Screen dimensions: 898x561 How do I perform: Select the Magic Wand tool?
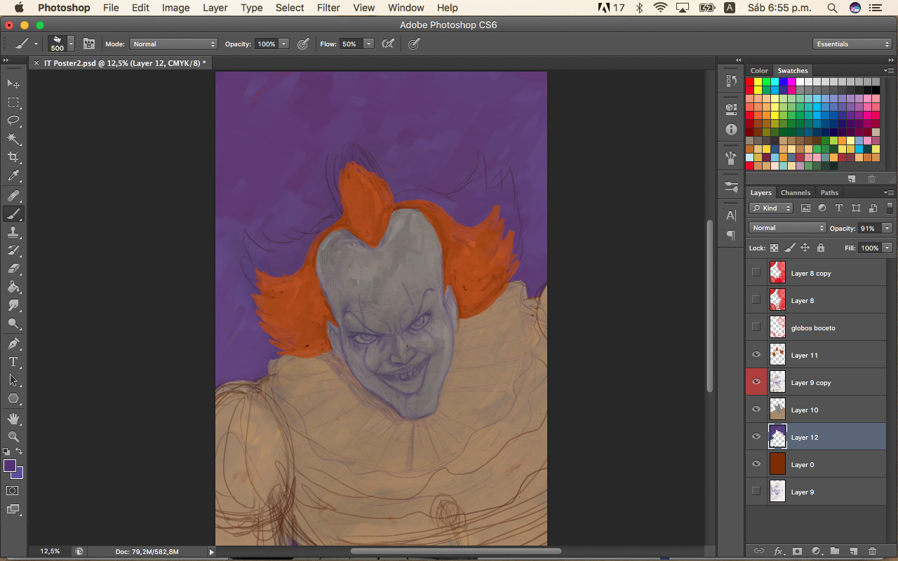click(x=13, y=139)
